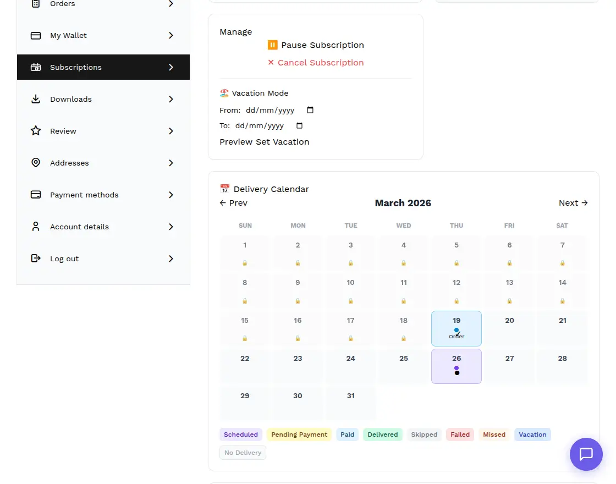Click the star icon next to Review

pyautogui.click(x=36, y=131)
